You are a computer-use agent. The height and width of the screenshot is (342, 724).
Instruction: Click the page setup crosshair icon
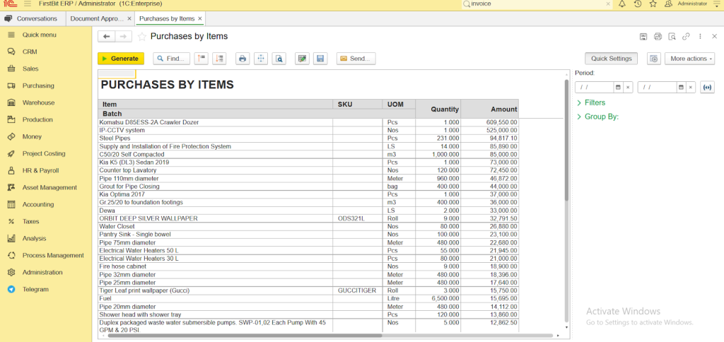point(261,59)
